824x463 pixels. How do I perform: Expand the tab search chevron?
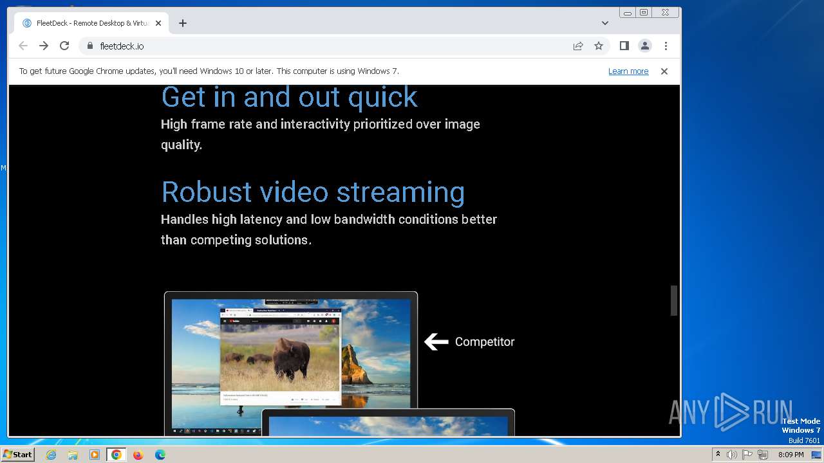(605, 23)
